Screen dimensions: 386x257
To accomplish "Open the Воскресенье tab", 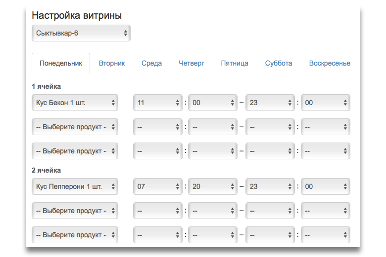I will coord(330,63).
